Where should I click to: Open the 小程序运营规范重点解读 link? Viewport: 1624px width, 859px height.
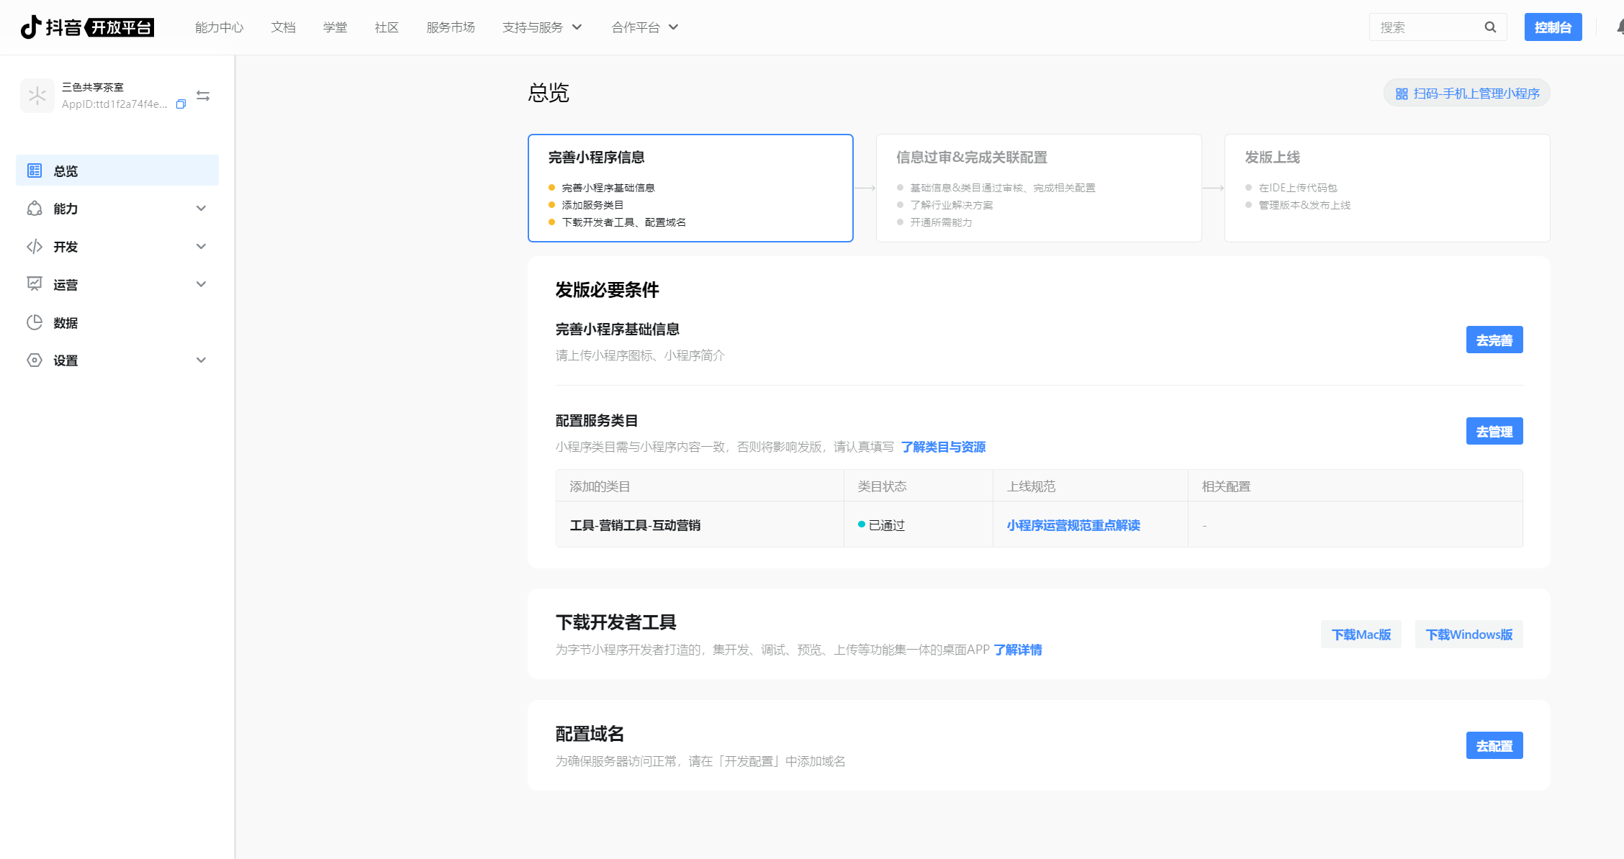(1073, 525)
